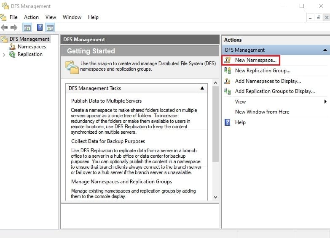This screenshot has height=238, width=330.
Task: Click the Forward arrow toolbar icon
Action: (13, 27)
